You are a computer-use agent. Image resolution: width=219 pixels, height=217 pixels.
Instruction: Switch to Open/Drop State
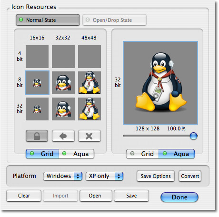114,20
